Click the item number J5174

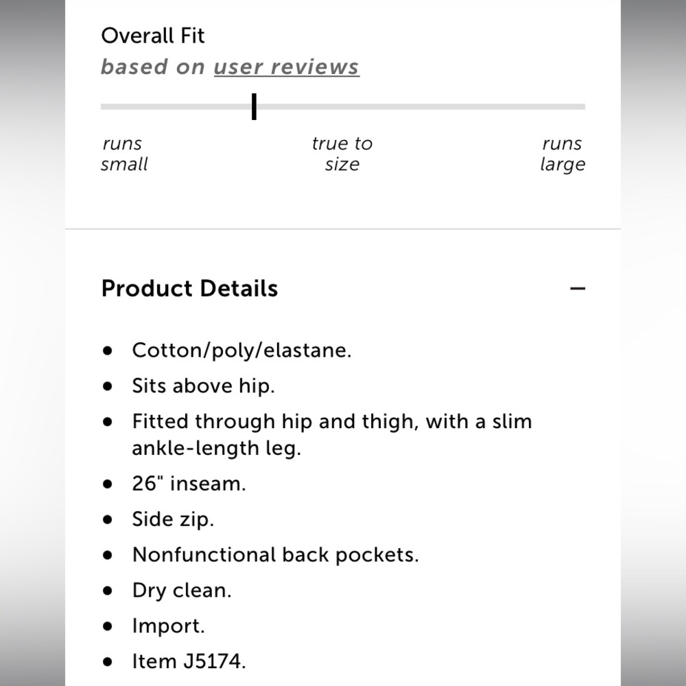[189, 661]
